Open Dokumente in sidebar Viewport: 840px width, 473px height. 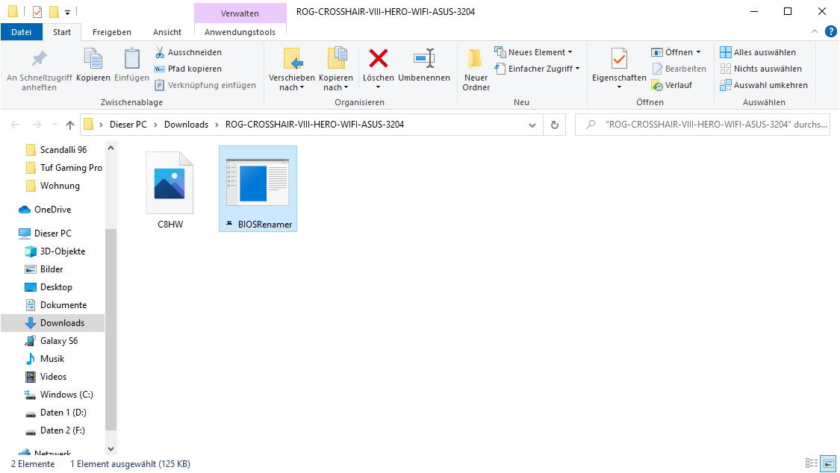click(x=63, y=305)
